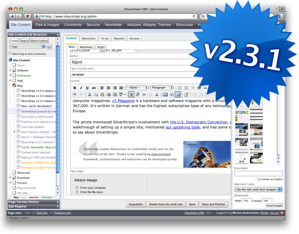Select the strikethrough formatting tool

(x=94, y=88)
